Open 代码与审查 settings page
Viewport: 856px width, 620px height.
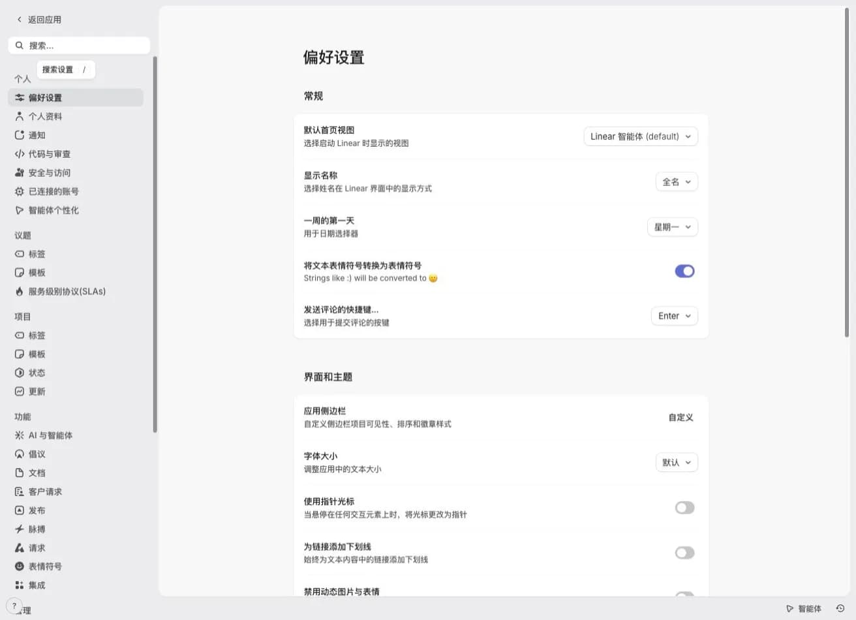[76, 154]
